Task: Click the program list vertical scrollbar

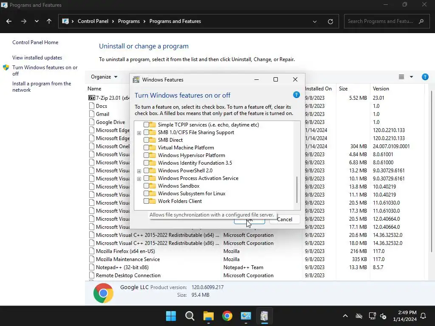Action: [432, 172]
